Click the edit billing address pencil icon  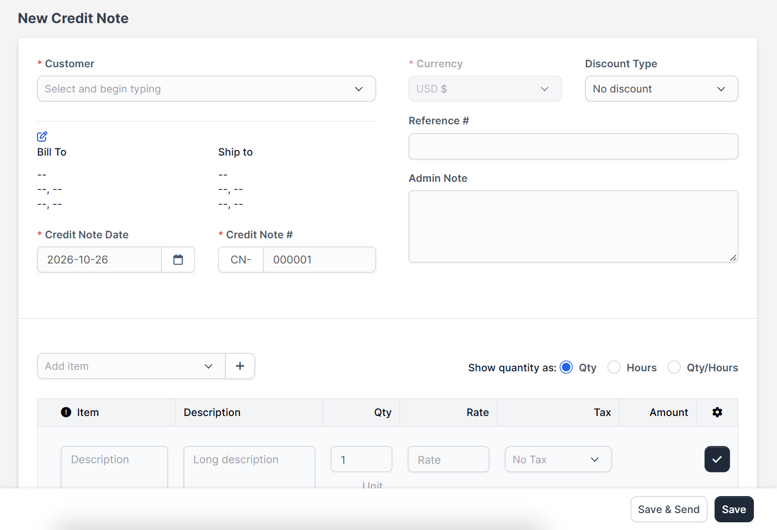(42, 136)
